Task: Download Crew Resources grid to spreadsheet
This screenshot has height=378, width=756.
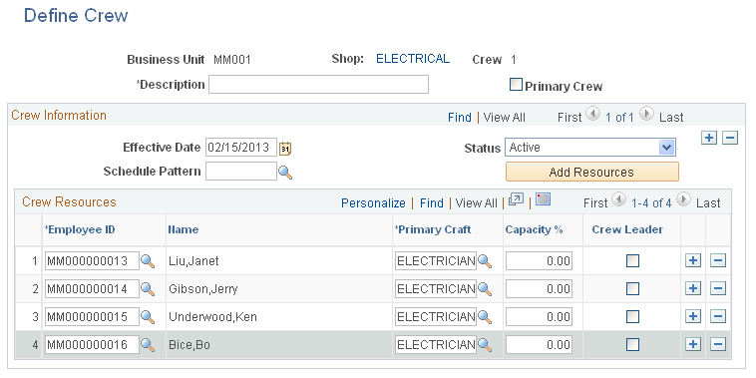Action: tap(544, 199)
